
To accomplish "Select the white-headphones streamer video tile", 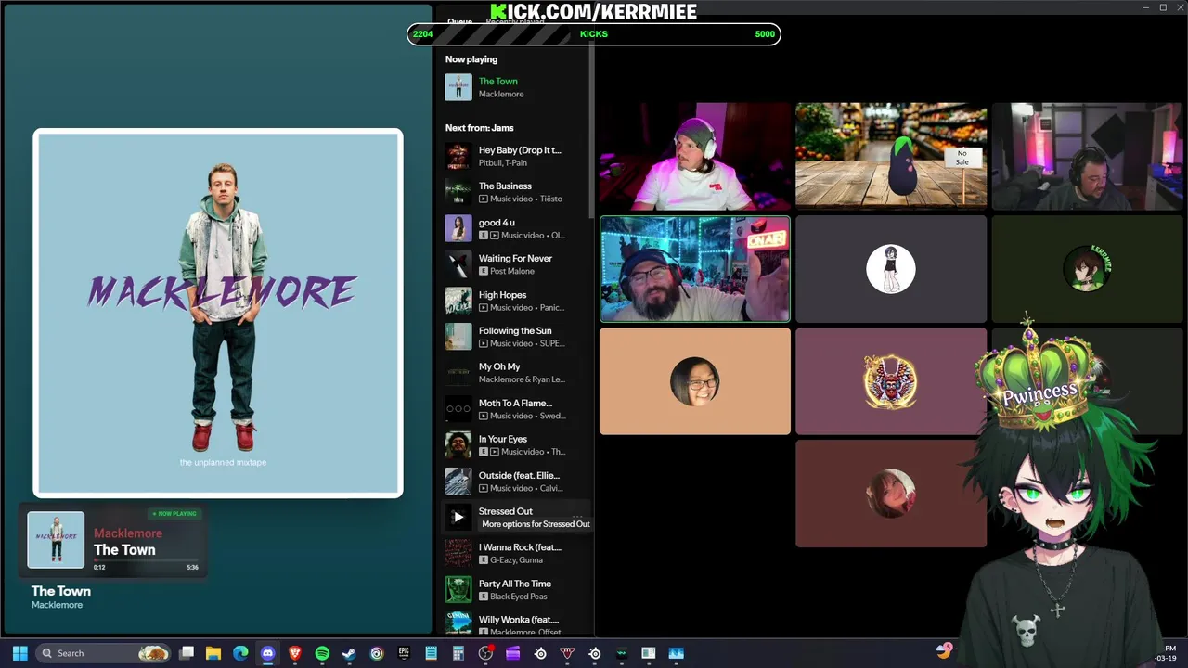I will tap(695, 156).
